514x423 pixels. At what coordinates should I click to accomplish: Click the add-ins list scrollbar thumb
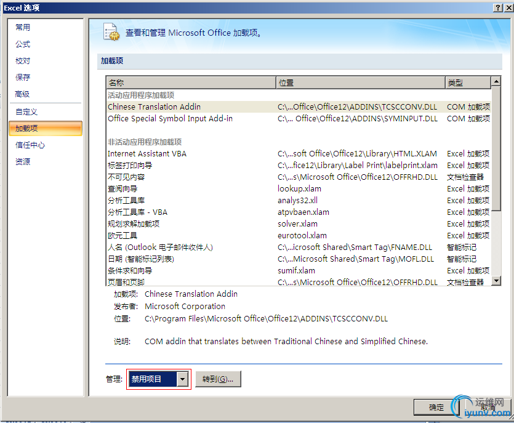click(x=496, y=148)
